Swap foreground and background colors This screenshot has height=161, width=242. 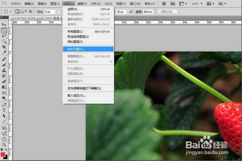6,149
